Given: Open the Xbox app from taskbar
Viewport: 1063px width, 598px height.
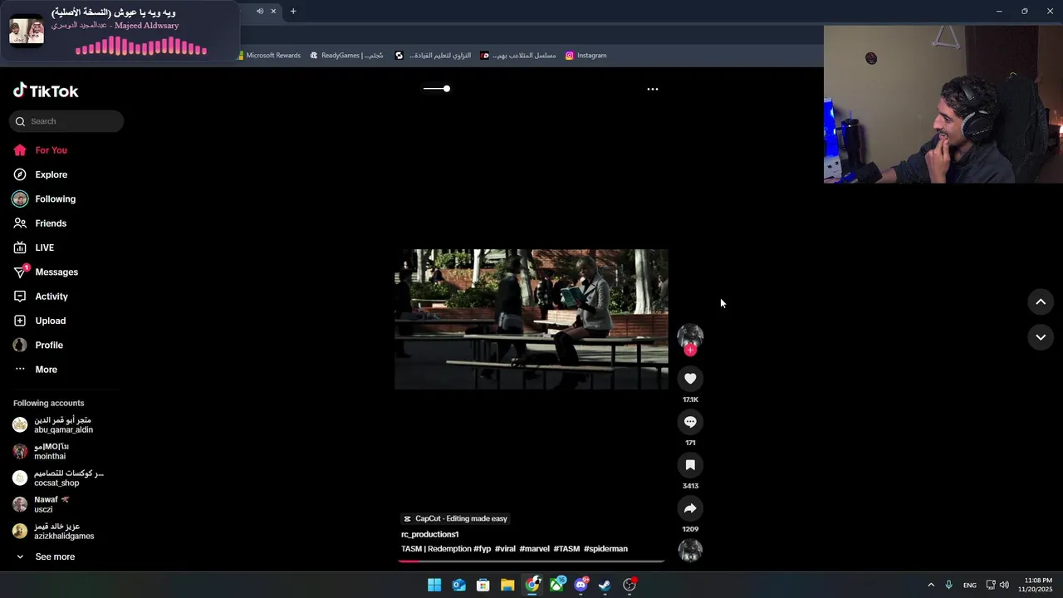Looking at the screenshot, I should click(556, 585).
